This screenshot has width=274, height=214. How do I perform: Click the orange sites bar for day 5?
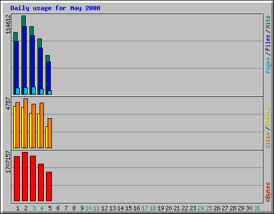tap(50, 133)
